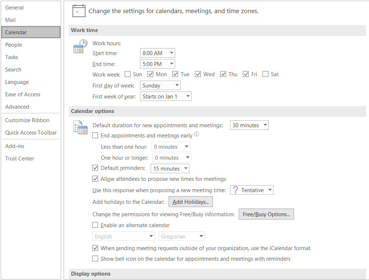Open the default duration 30 minutes dropdown
Screen dimensions: 369x280
[249, 125]
